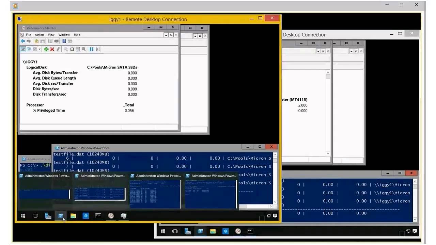Click the View Log Data icon
This screenshot has width=436, height=245.
coord(29,49)
